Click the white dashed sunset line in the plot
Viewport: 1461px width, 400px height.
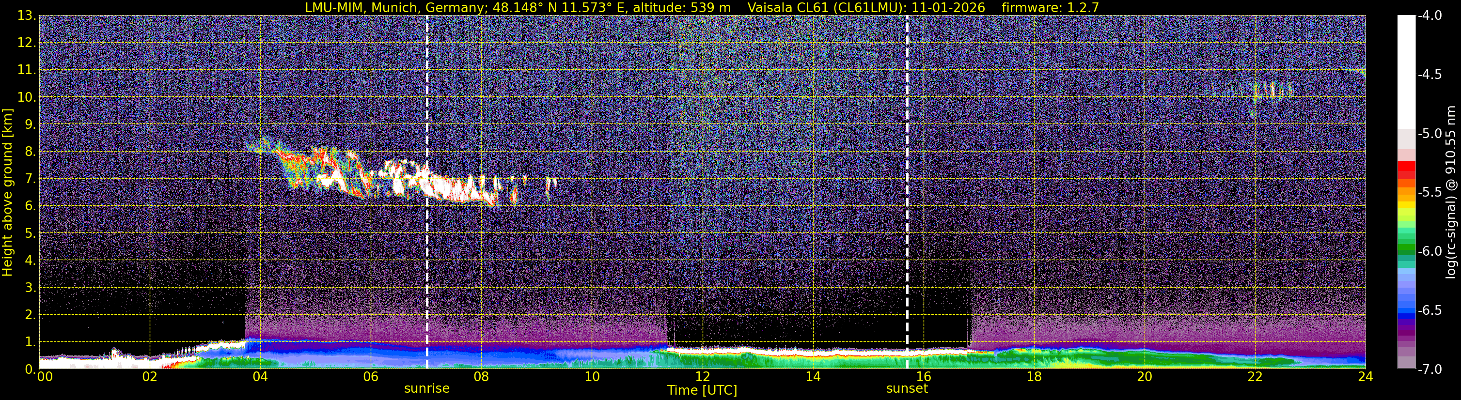tap(908, 192)
